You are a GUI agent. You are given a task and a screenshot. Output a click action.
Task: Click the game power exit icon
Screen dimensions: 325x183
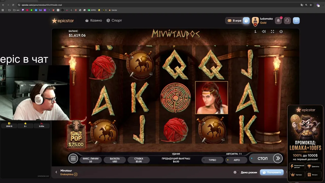pos(281,32)
